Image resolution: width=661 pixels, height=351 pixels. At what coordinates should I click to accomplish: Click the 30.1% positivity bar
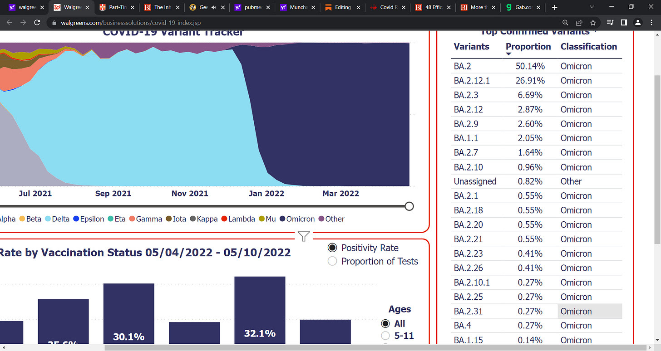click(129, 314)
